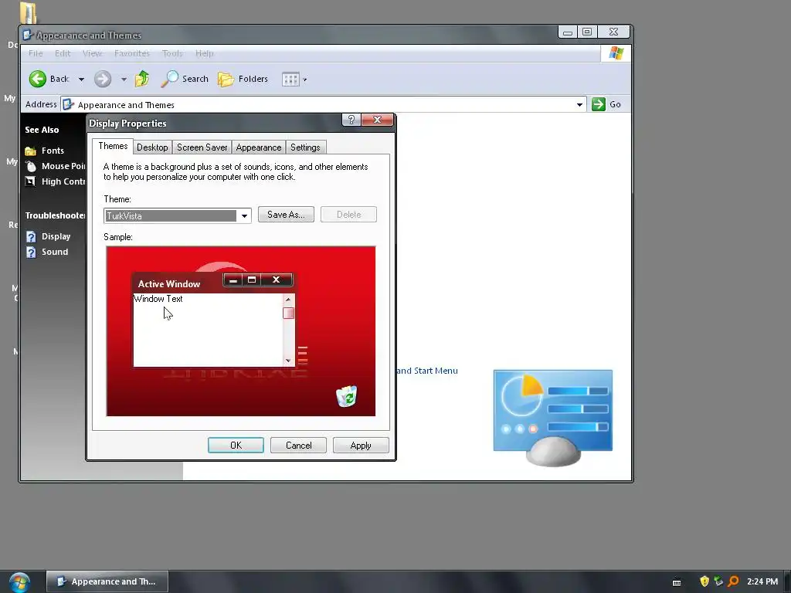Open the Help menu
This screenshot has width=791, height=593.
204,53
